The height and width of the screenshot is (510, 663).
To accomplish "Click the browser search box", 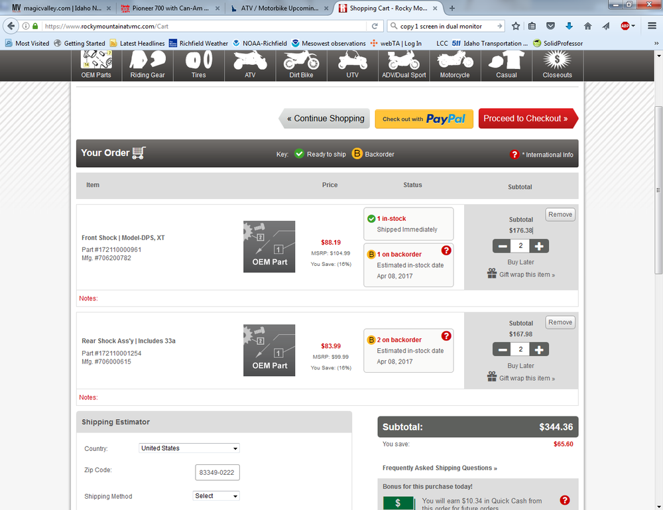I will point(446,27).
